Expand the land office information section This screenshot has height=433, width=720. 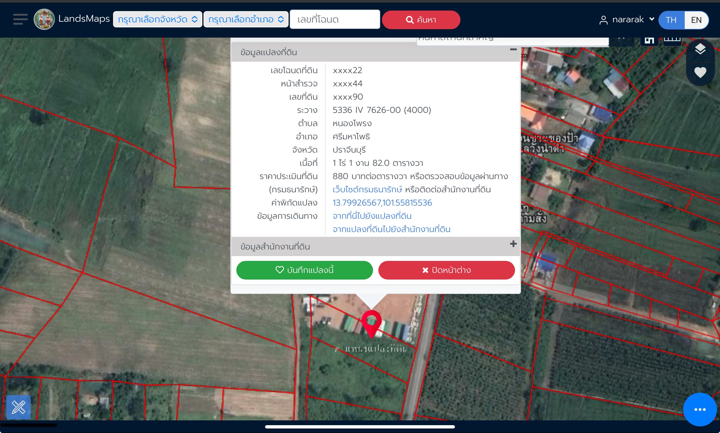(x=513, y=244)
